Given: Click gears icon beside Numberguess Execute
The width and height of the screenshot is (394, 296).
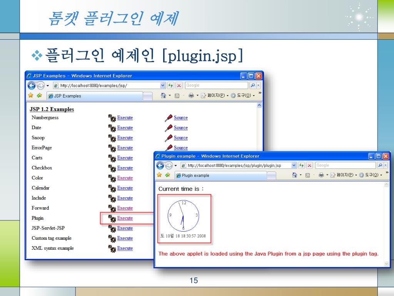Looking at the screenshot, I should click(x=112, y=118).
